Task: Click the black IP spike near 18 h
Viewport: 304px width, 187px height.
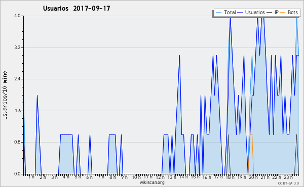Action: pos(229,135)
